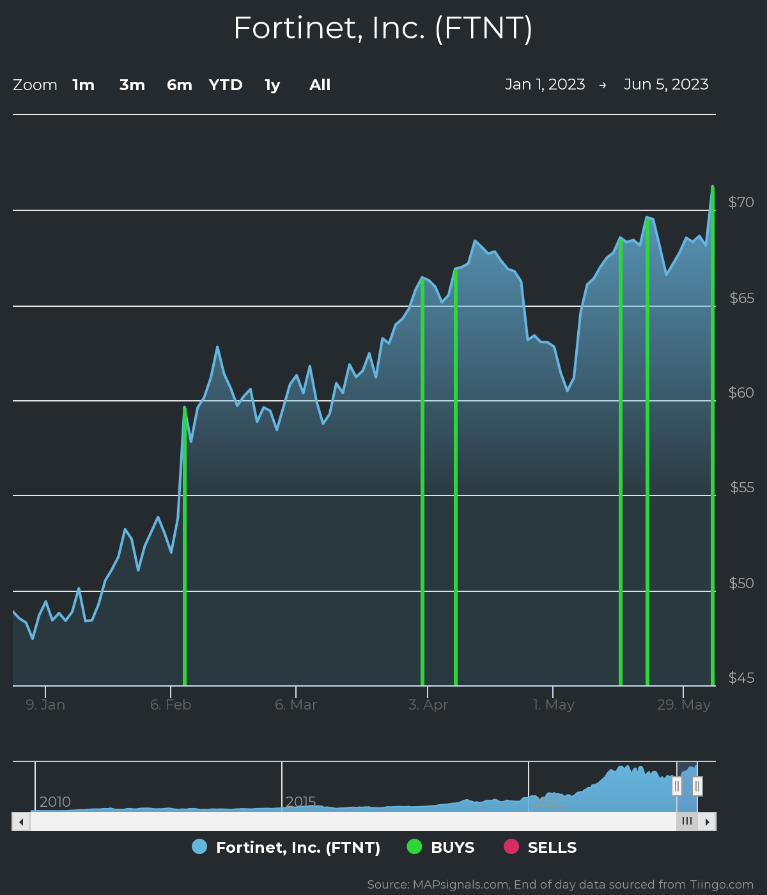Click the $45 axis label
This screenshot has width=767, height=895.
(741, 678)
